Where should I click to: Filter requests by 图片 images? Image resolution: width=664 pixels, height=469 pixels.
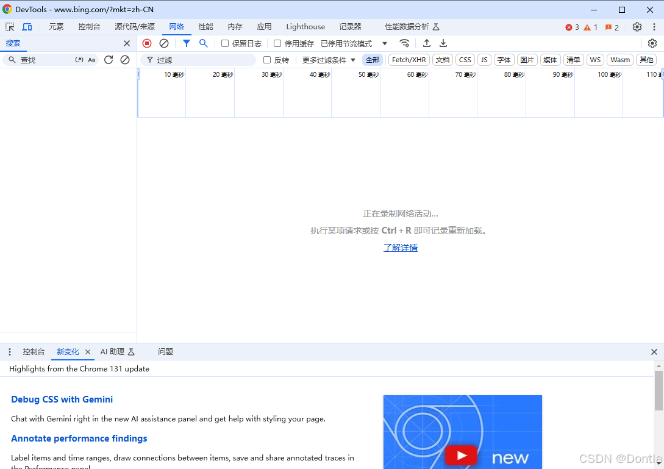[527, 60]
